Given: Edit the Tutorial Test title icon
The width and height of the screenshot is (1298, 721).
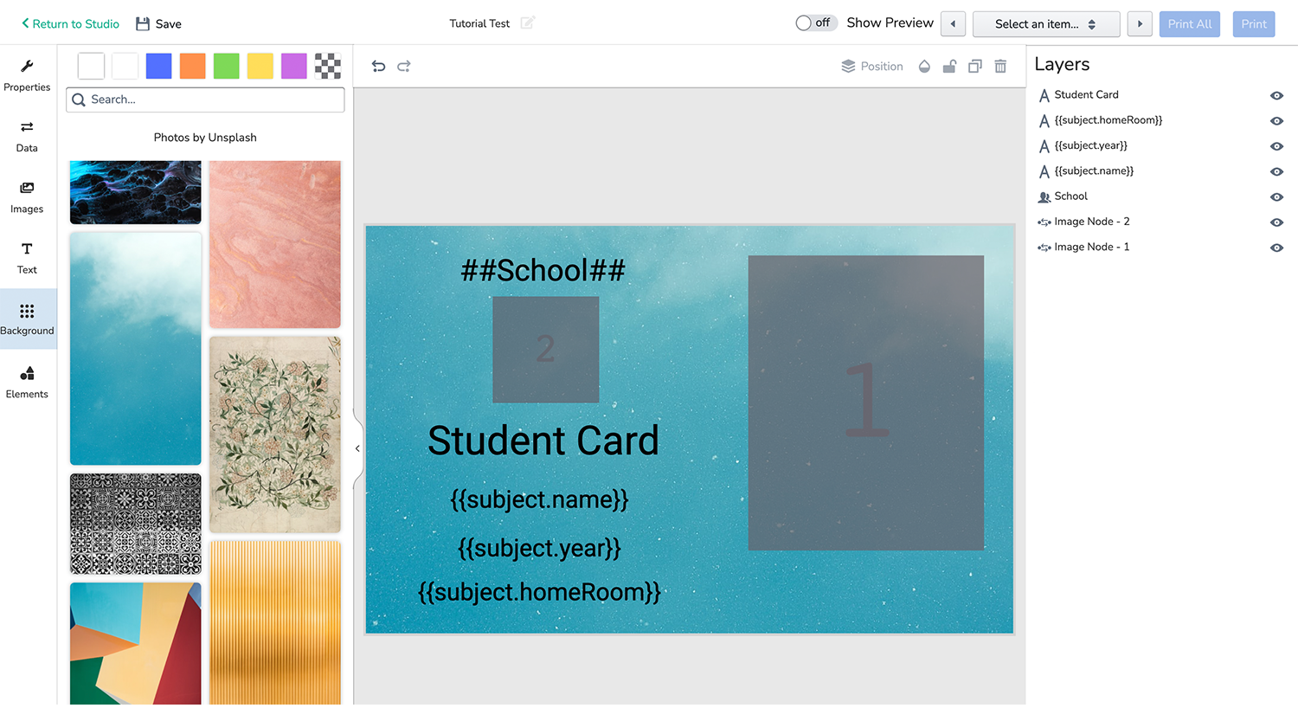Looking at the screenshot, I should [x=528, y=23].
